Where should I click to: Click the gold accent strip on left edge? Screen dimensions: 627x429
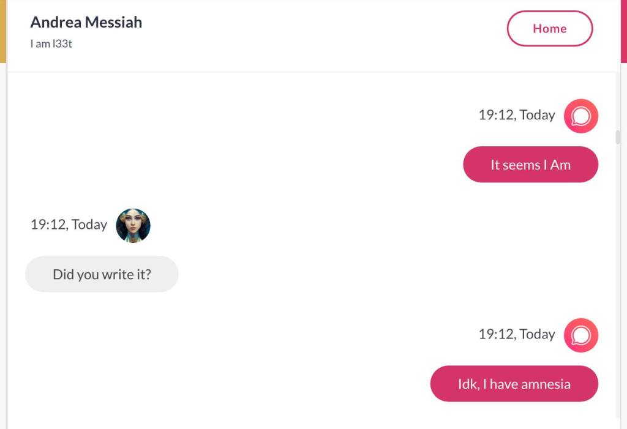point(2,31)
